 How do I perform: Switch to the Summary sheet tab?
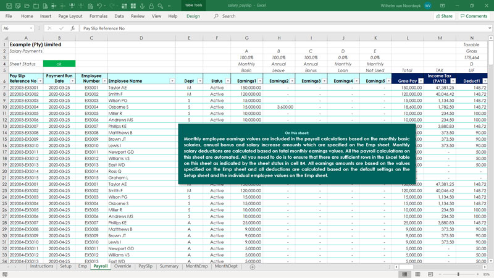(x=169, y=266)
